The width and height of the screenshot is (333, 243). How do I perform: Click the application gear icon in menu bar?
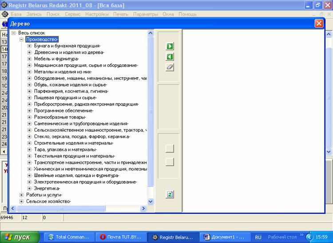click(x=5, y=14)
